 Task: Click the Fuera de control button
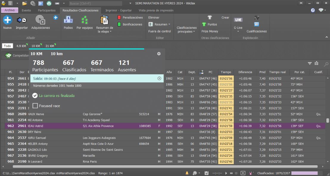(x=160, y=31)
